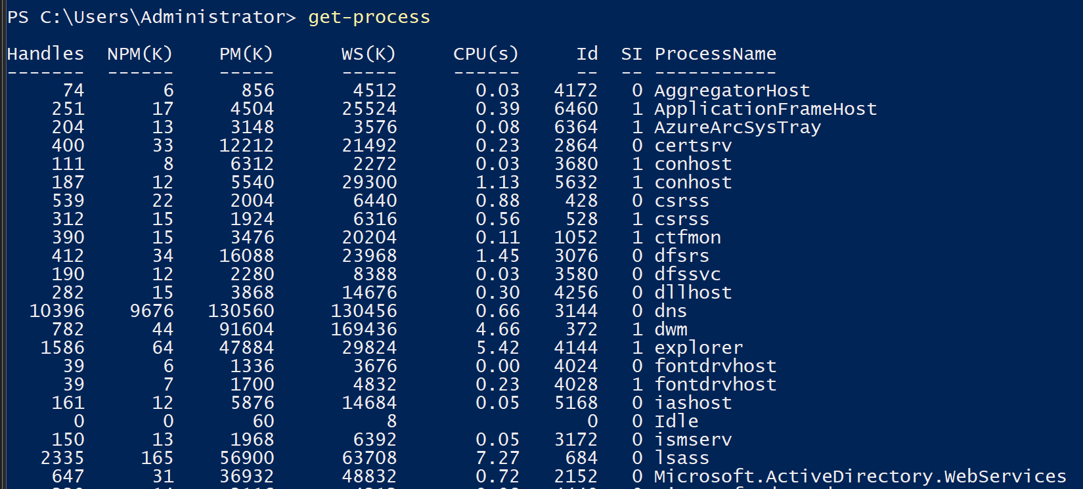Select the Microsoft.ActiveDirectory.WebServices process name
The height and width of the screenshot is (489, 1083).
click(x=860, y=477)
